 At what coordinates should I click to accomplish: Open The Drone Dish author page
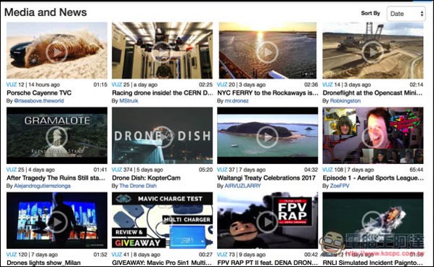[138, 186]
